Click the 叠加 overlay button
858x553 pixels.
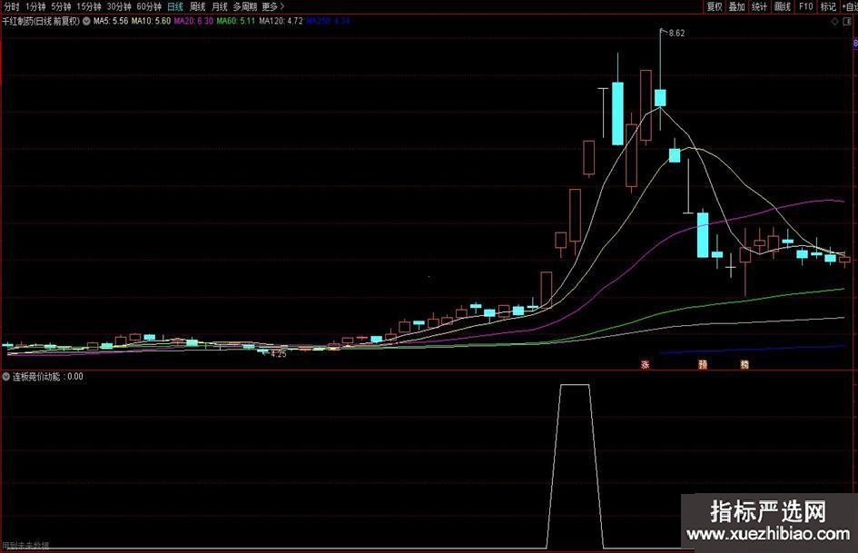click(736, 6)
